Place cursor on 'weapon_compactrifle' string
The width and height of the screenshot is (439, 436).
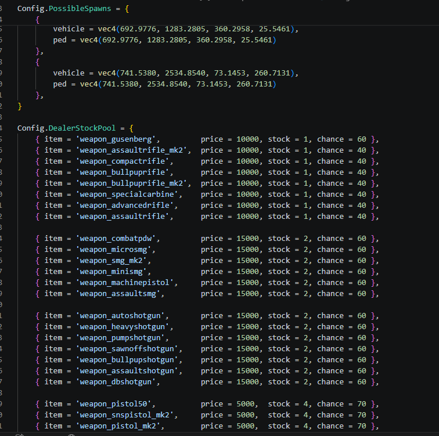123,161
